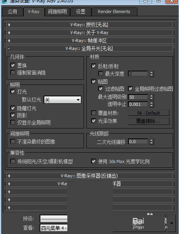This screenshot has width=179, height=234.
Task: Open the 查看 dropdown showing 四元菜单 4
Action: (x=53, y=228)
